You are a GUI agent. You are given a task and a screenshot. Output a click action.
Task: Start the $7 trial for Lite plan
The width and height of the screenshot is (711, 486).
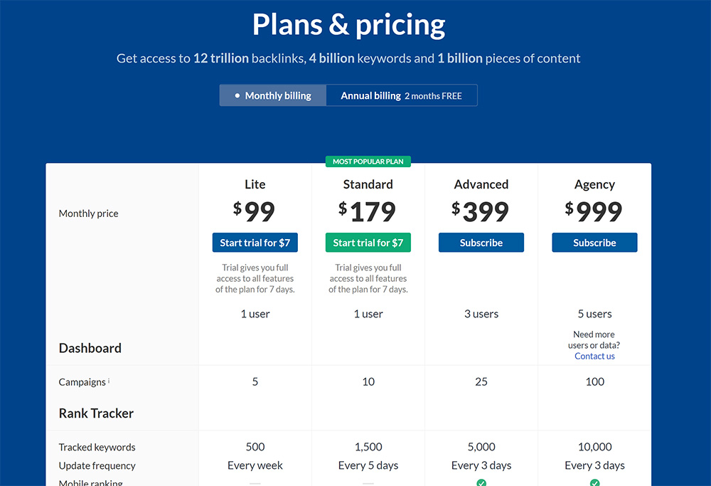coord(255,243)
